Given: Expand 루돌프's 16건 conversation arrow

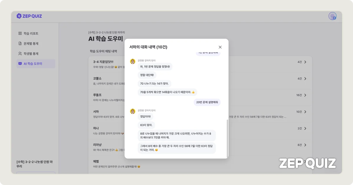Looking at the screenshot, I should [305, 95].
